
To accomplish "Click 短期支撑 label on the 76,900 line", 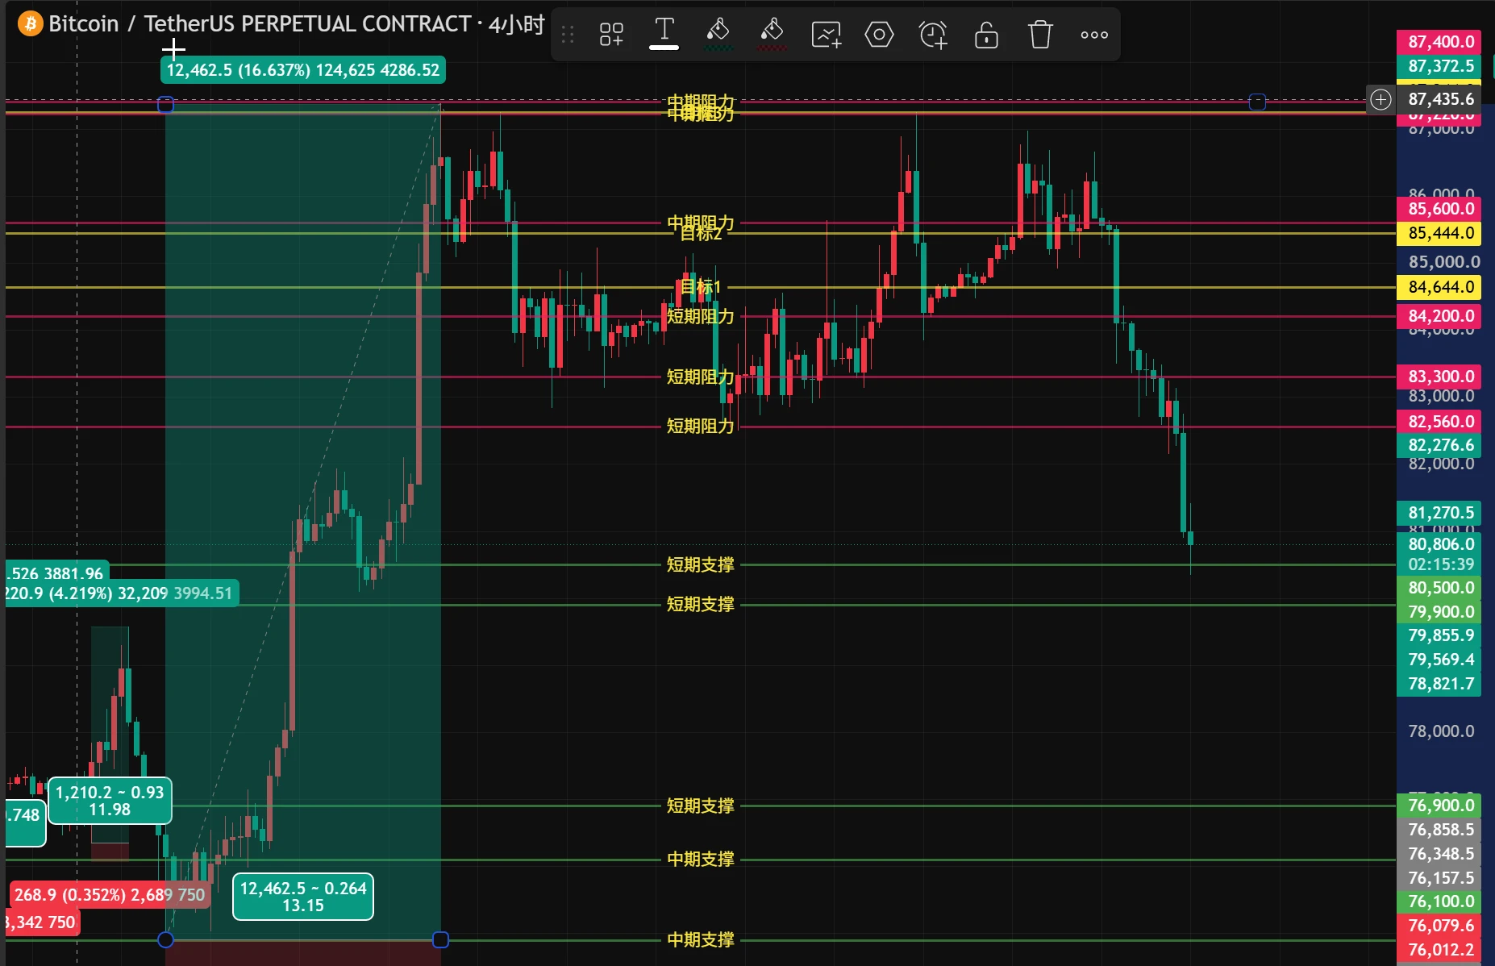I will click(700, 806).
